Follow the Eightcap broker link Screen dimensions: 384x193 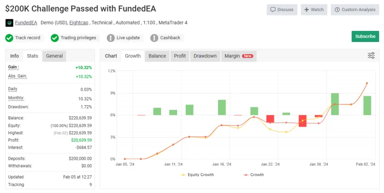point(79,23)
